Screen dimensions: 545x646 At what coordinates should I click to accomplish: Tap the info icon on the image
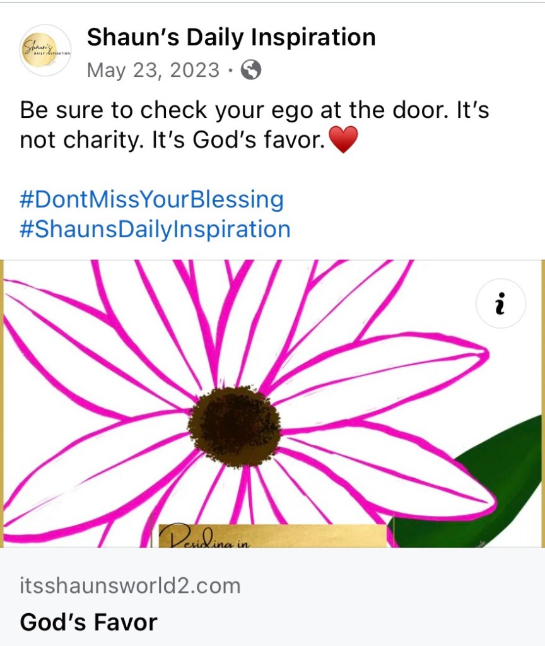(x=500, y=305)
